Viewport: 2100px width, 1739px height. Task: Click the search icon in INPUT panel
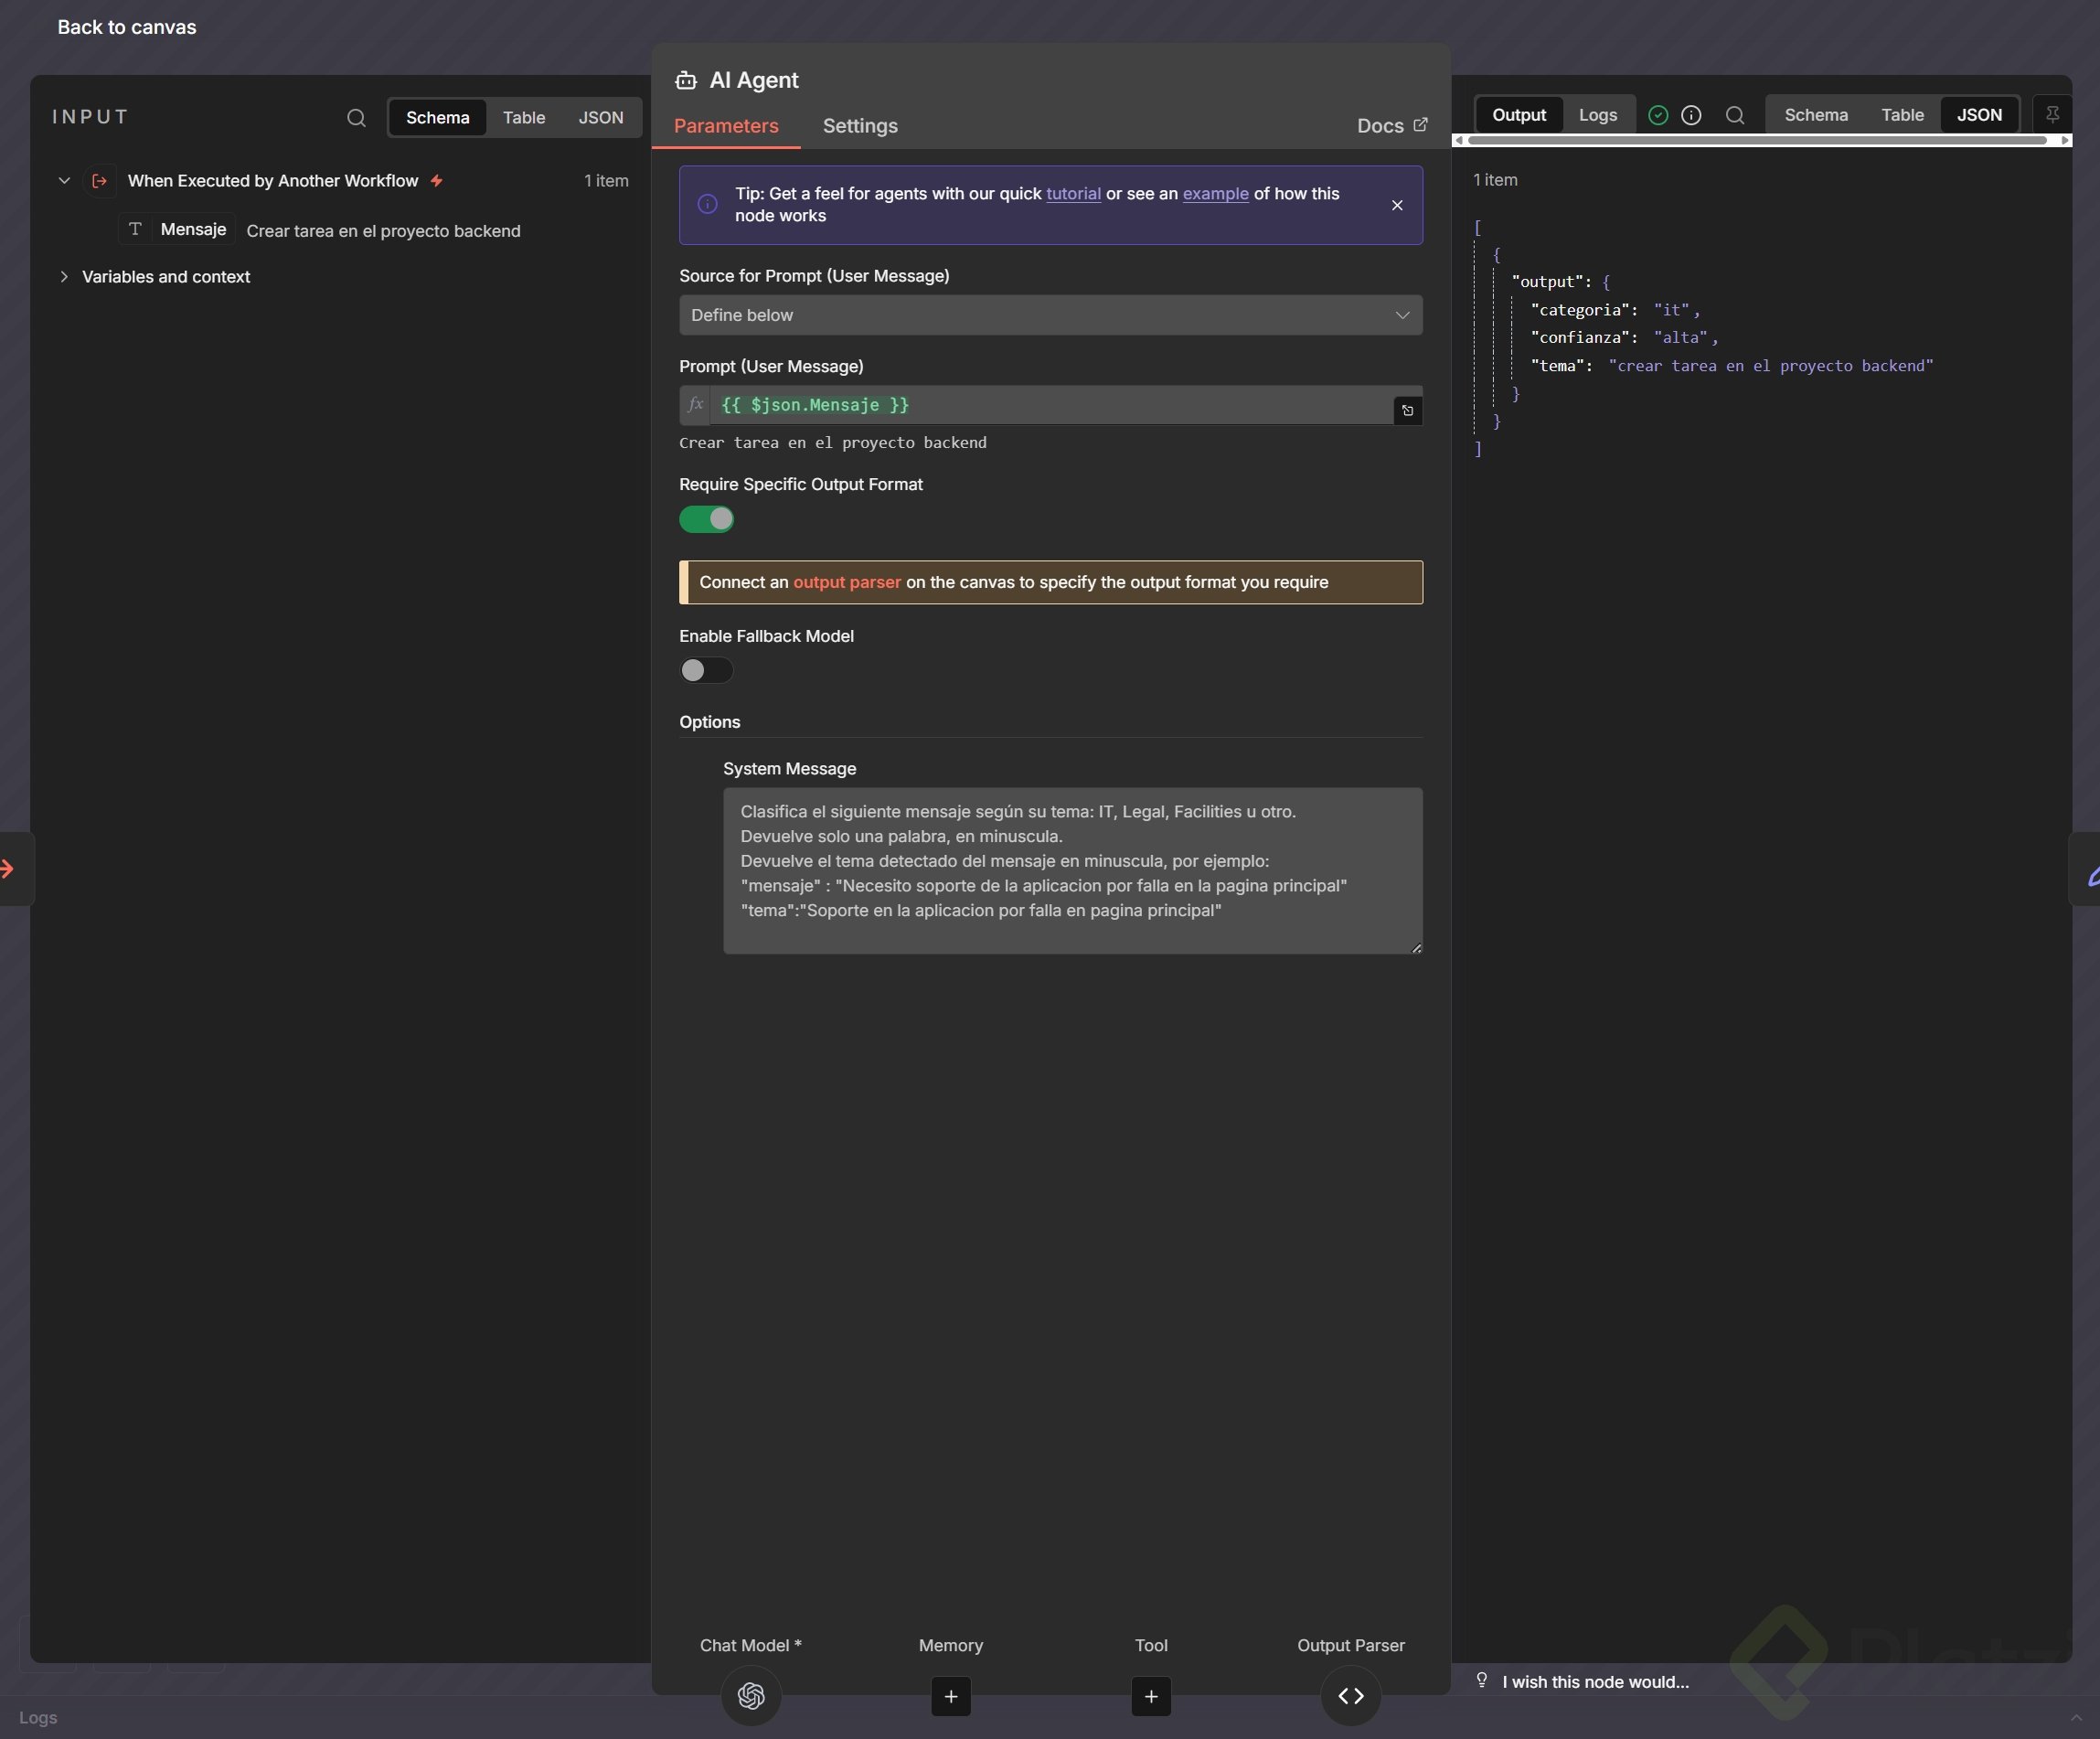pyautogui.click(x=356, y=118)
